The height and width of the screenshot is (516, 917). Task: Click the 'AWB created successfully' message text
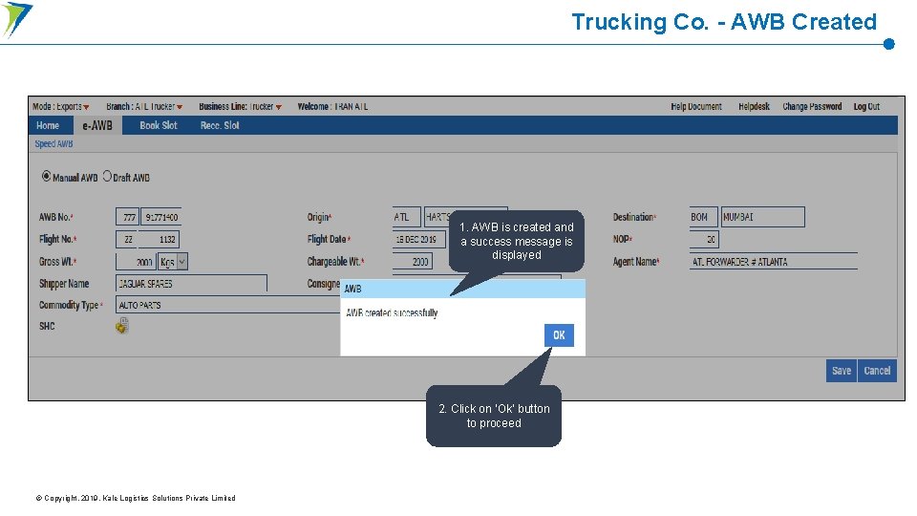point(392,313)
